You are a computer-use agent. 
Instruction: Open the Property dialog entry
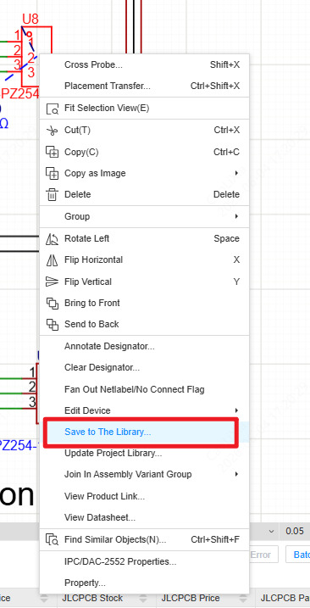[x=144, y=583]
